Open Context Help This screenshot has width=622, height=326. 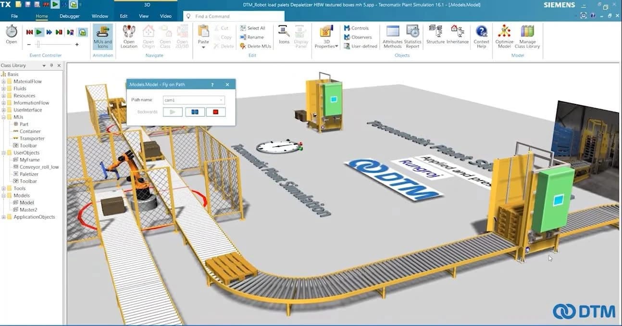481,37
